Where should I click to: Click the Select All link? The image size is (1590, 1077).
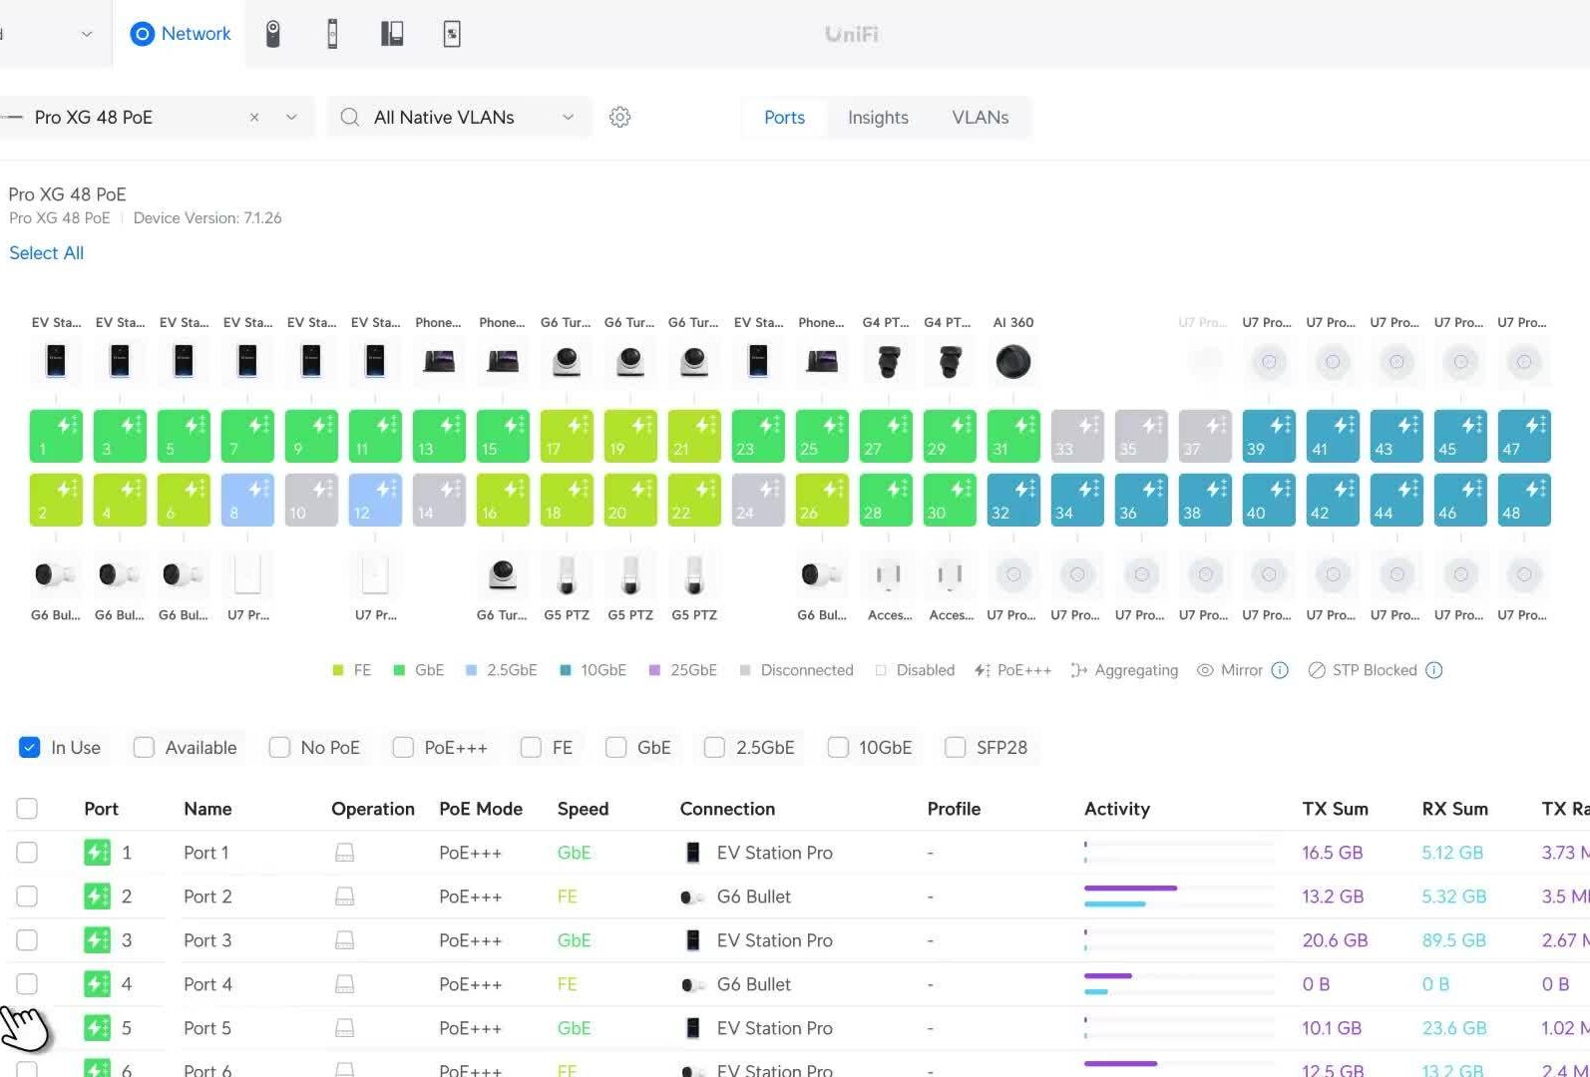(x=46, y=253)
